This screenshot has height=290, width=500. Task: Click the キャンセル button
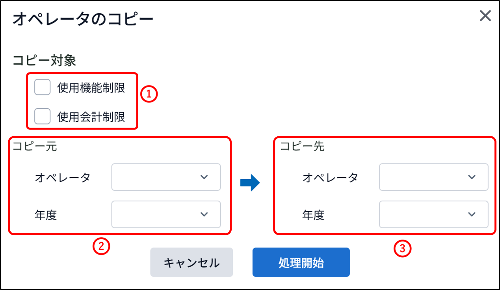(191, 262)
